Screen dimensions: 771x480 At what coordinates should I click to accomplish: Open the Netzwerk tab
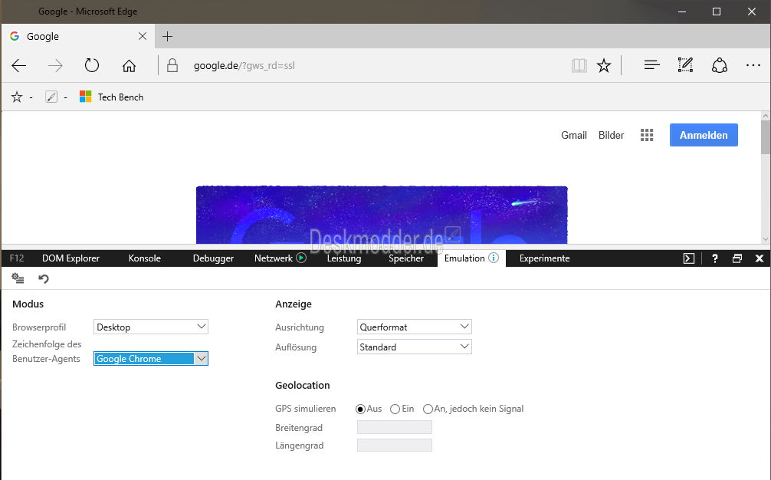(x=274, y=258)
